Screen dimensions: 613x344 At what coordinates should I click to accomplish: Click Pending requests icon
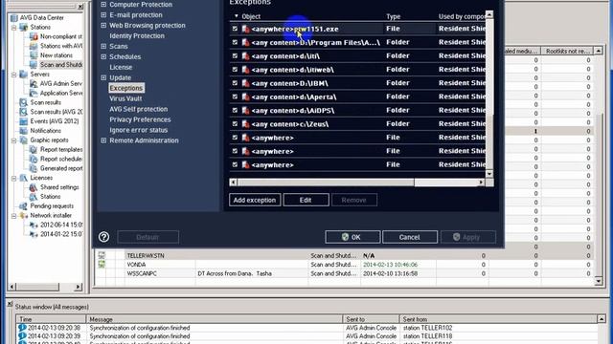(x=23, y=206)
